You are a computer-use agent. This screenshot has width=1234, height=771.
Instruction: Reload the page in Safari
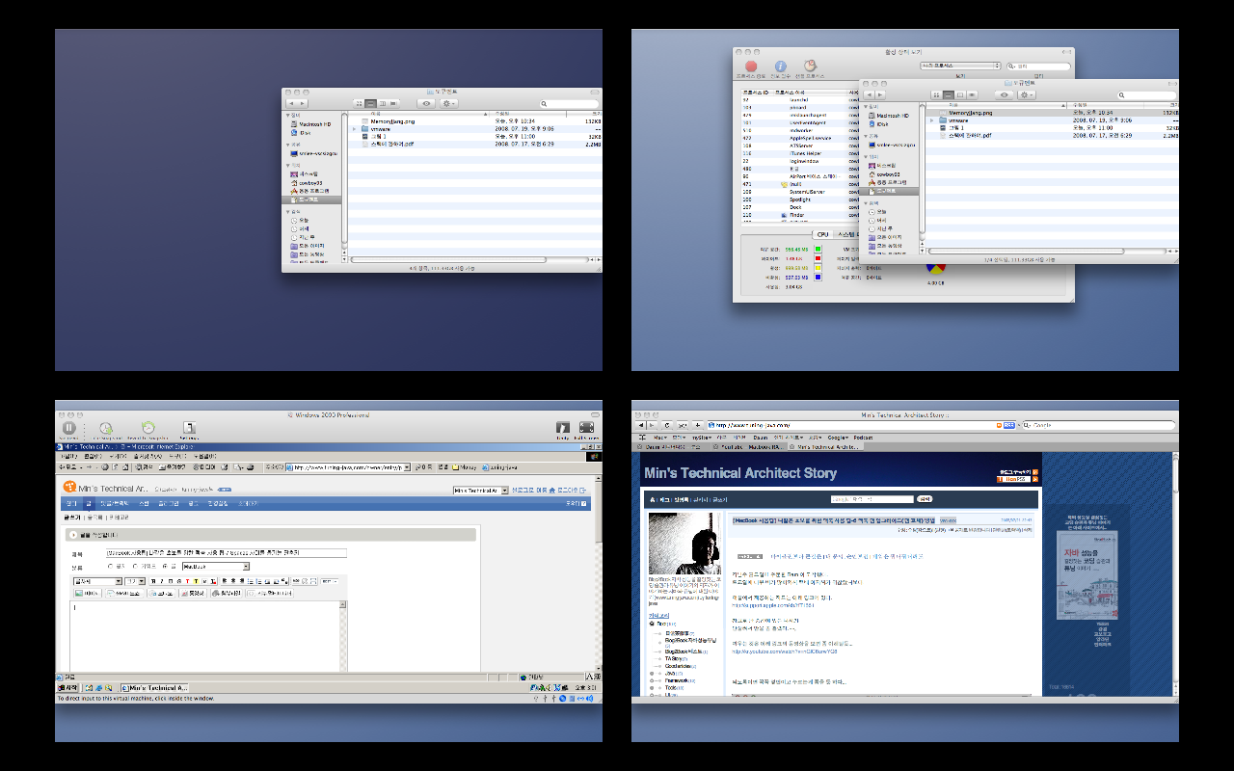(x=666, y=425)
